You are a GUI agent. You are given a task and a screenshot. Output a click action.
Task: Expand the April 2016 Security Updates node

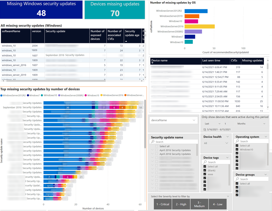click(152, 150)
